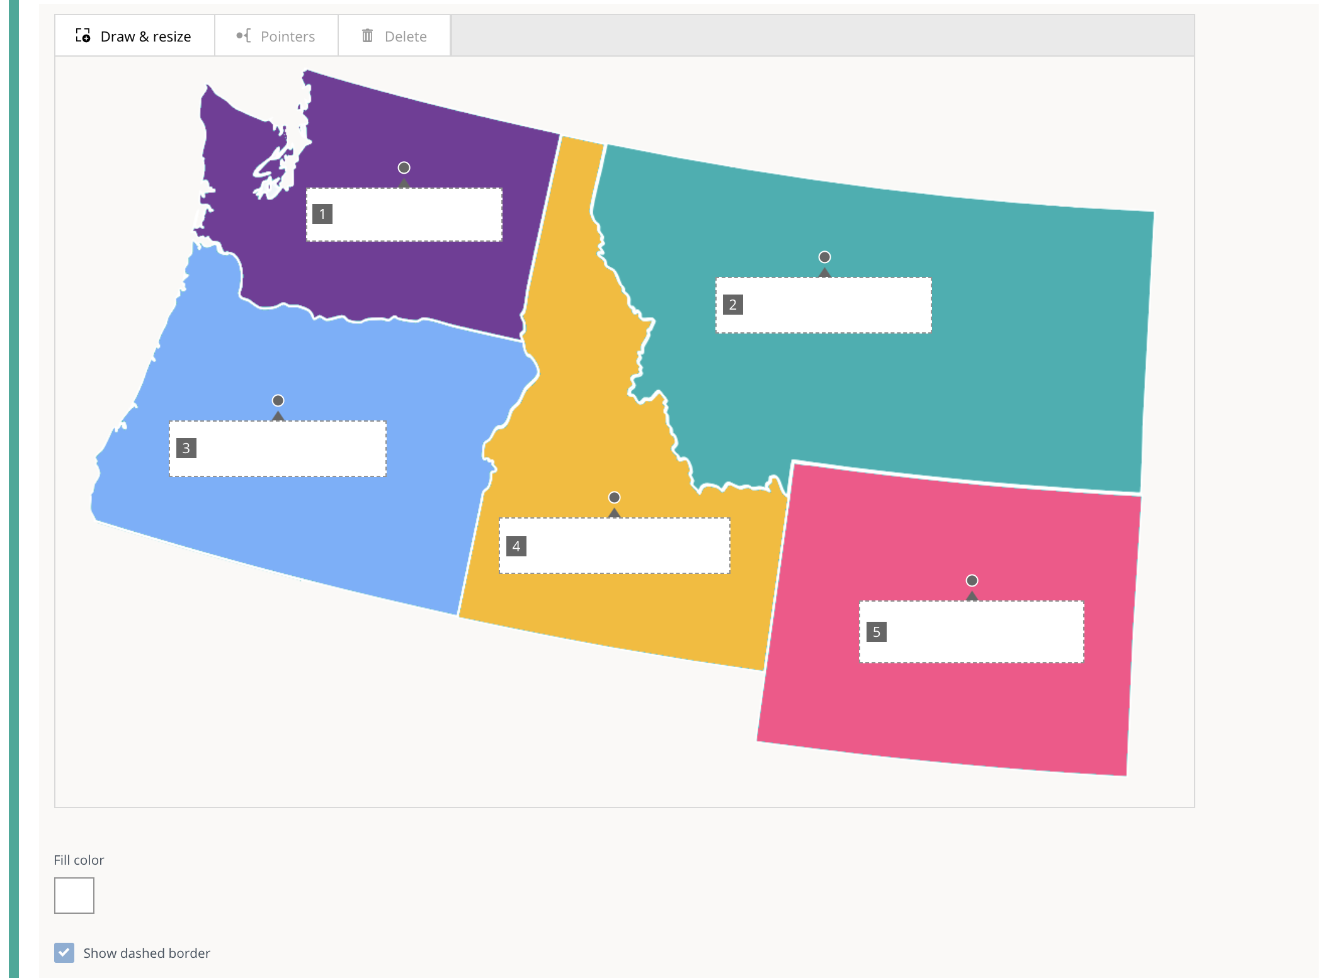Select response box 2 on teal state

[x=834, y=305]
